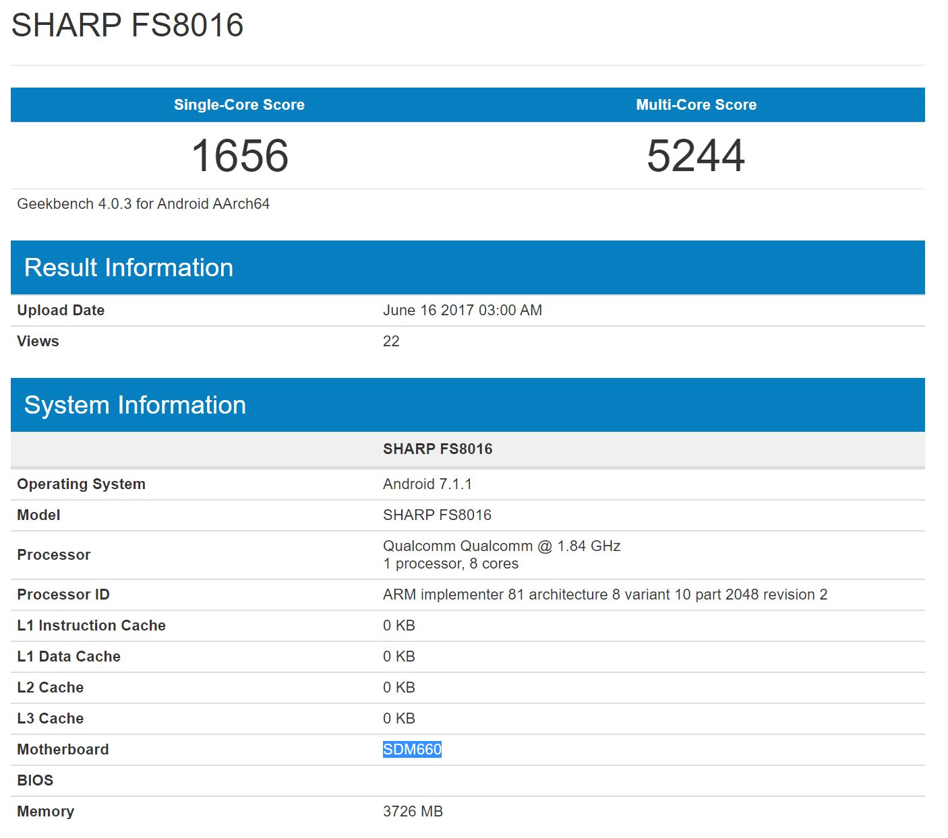This screenshot has height=838, width=948.
Task: Click the upload date June 16 2017 value
Action: (462, 311)
